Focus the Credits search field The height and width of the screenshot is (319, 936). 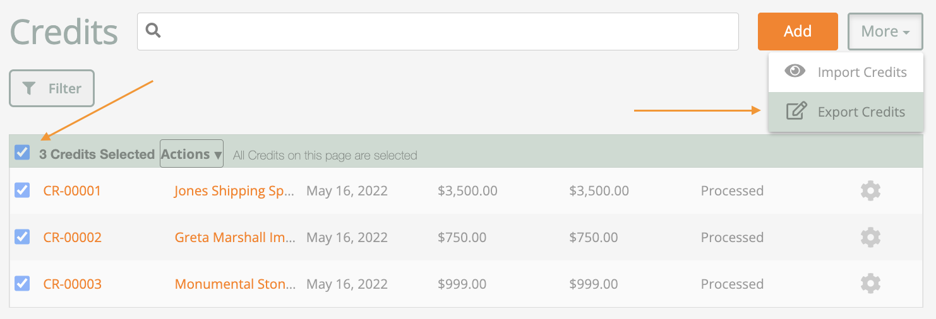click(438, 32)
